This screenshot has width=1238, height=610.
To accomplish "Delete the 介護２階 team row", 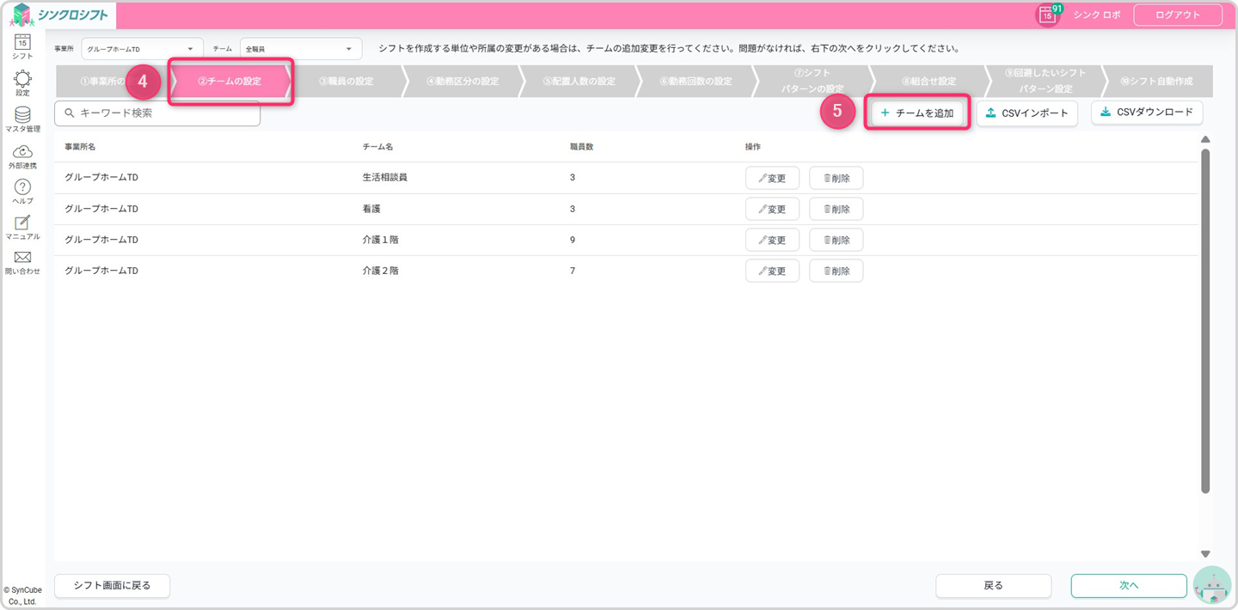I will pos(836,271).
